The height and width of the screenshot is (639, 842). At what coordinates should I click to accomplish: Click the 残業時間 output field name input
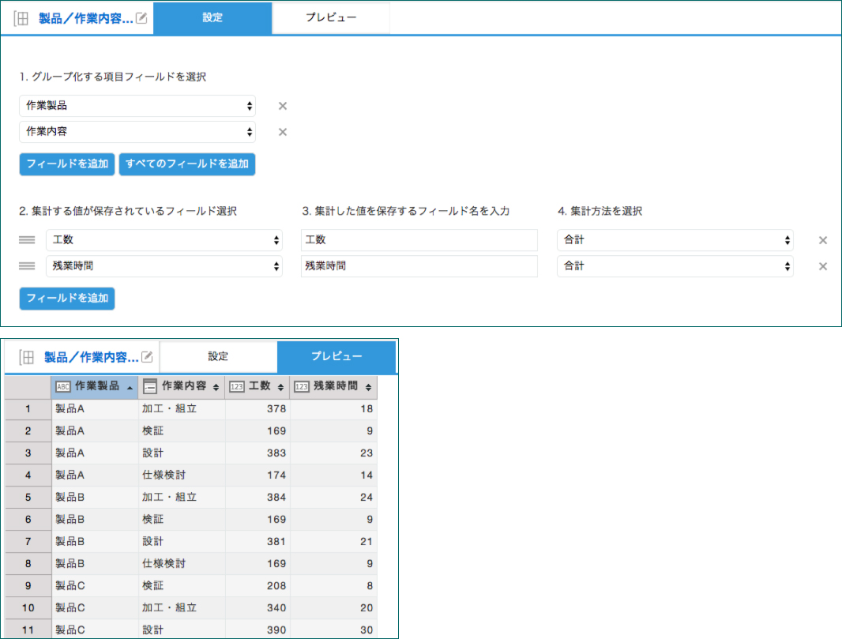pos(419,266)
